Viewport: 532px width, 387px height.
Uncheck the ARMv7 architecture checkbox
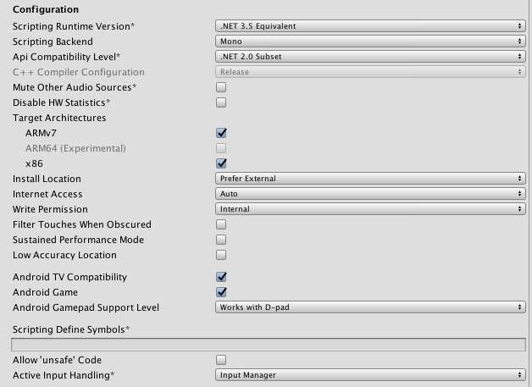(221, 133)
